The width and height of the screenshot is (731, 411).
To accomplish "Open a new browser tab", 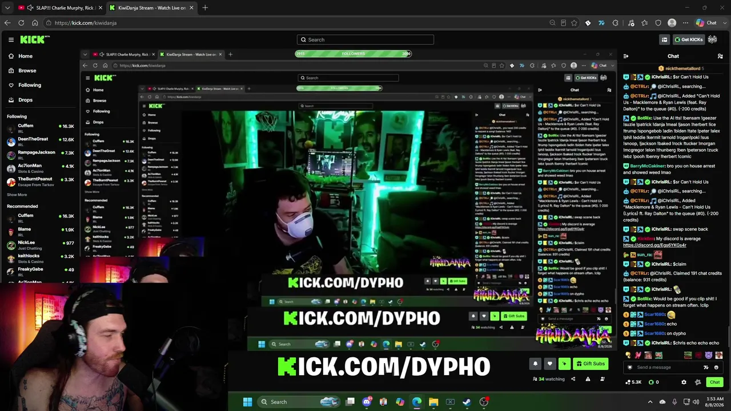I will tap(205, 8).
